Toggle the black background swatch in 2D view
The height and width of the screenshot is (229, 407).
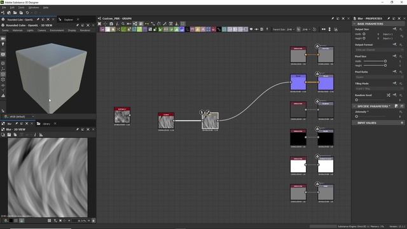(x=11, y=221)
